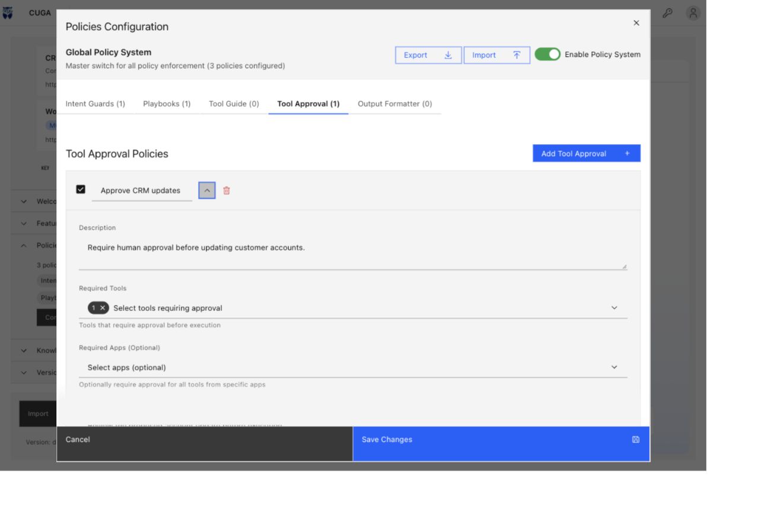The image size is (777, 518).
Task: Click the save disk icon
Action: [636, 440]
